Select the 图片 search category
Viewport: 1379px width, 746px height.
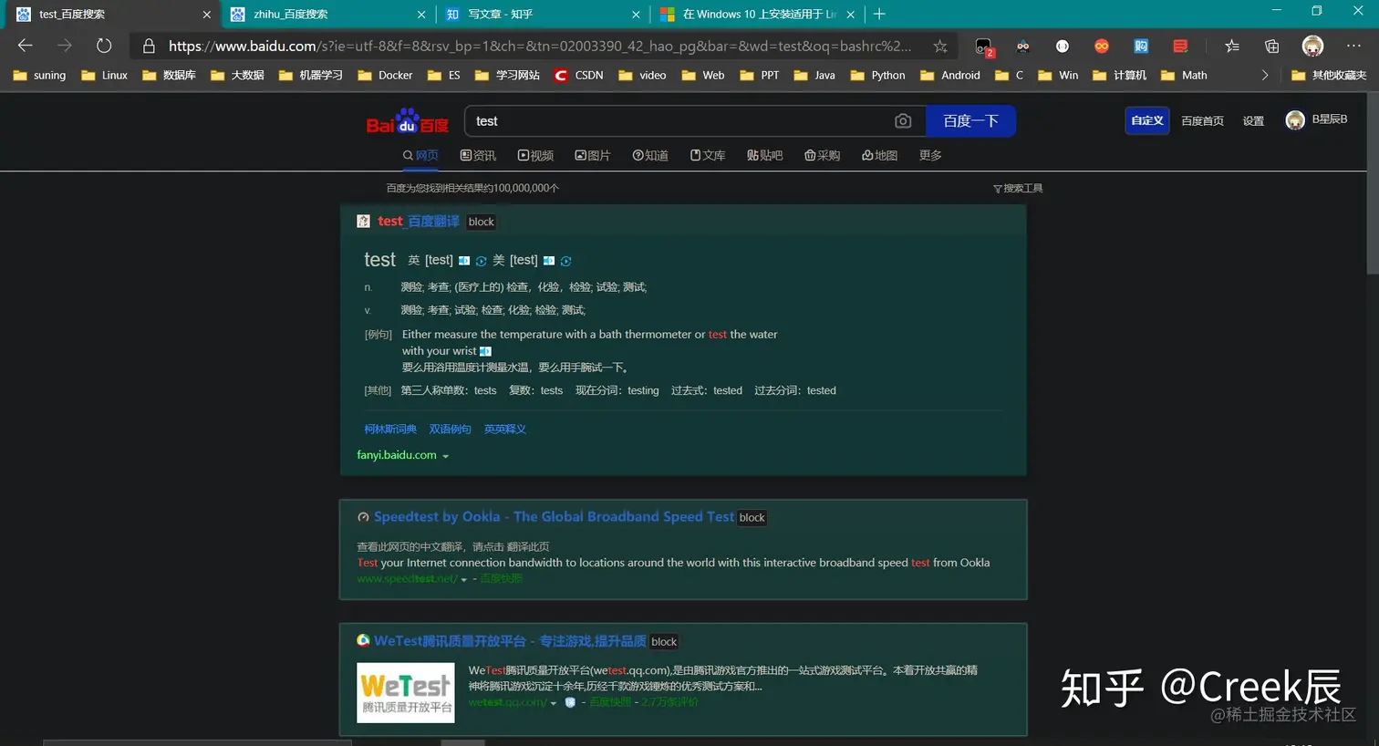[x=593, y=155]
